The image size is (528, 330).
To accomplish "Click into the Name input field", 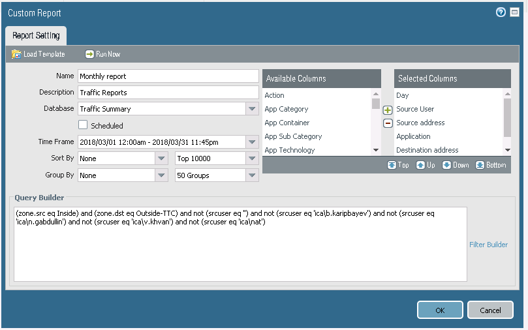I will tap(168, 76).
